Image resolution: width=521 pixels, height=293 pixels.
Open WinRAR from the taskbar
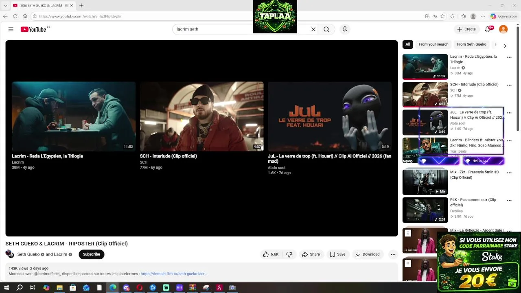click(193, 288)
